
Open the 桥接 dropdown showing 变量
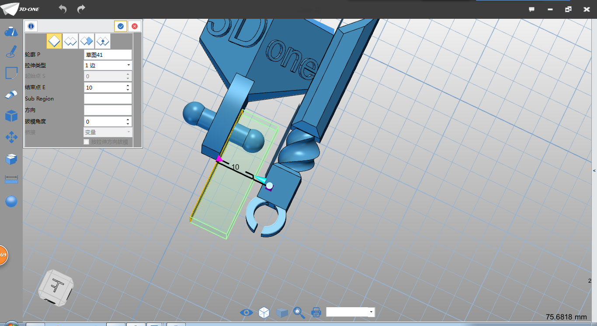coord(108,132)
